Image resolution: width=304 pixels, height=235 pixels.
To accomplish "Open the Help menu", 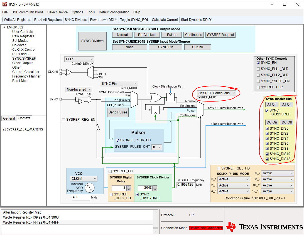I will pyautogui.click(x=137, y=12).
